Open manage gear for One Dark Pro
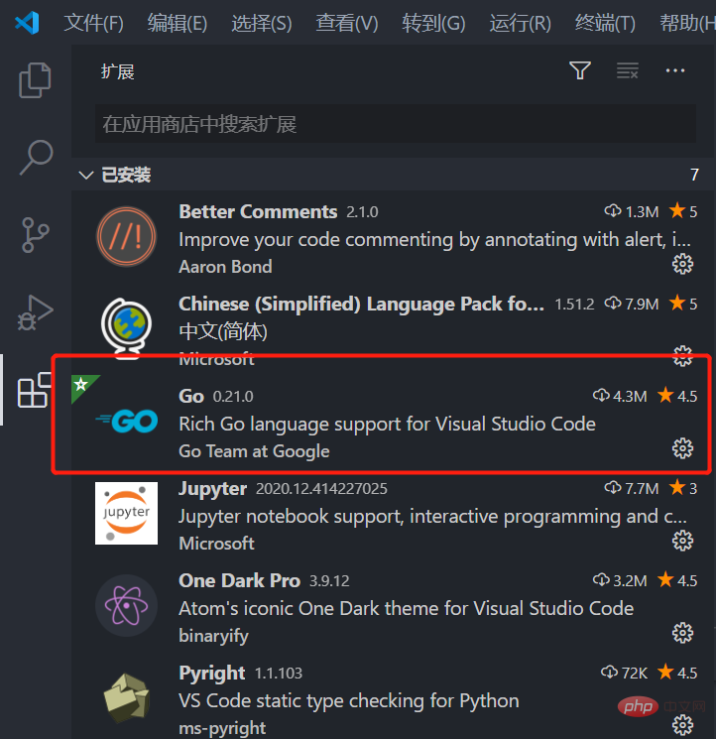 pos(682,633)
